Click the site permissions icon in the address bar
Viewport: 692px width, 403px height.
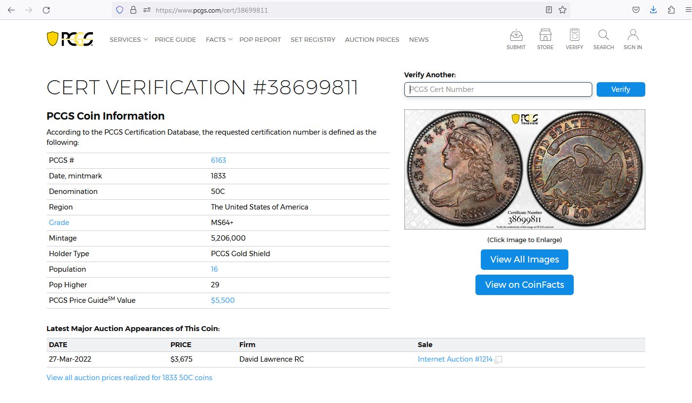pyautogui.click(x=146, y=10)
